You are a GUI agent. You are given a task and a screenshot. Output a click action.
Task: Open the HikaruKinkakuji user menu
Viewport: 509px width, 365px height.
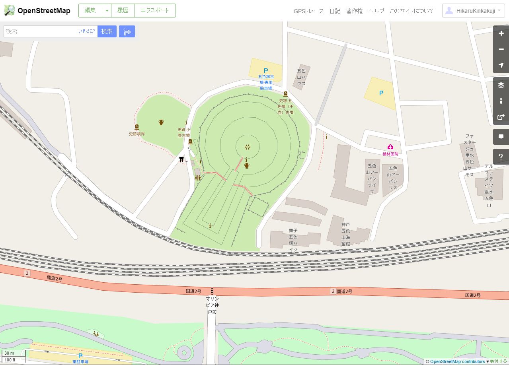473,11
